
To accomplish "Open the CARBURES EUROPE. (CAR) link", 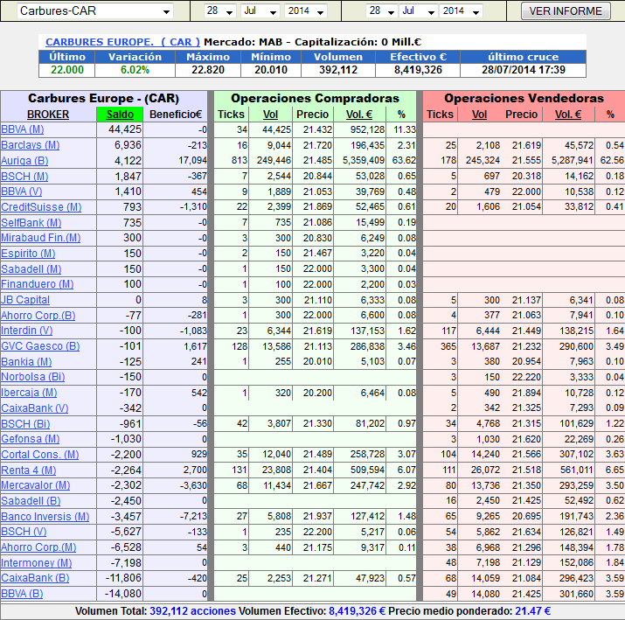I will click(x=122, y=42).
